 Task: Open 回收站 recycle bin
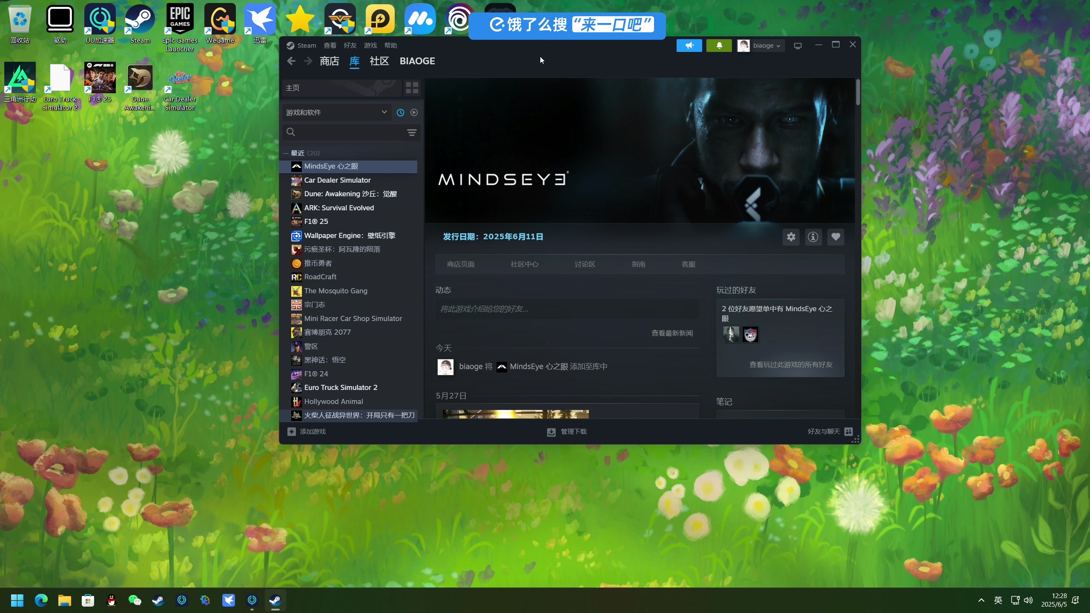pos(20,23)
